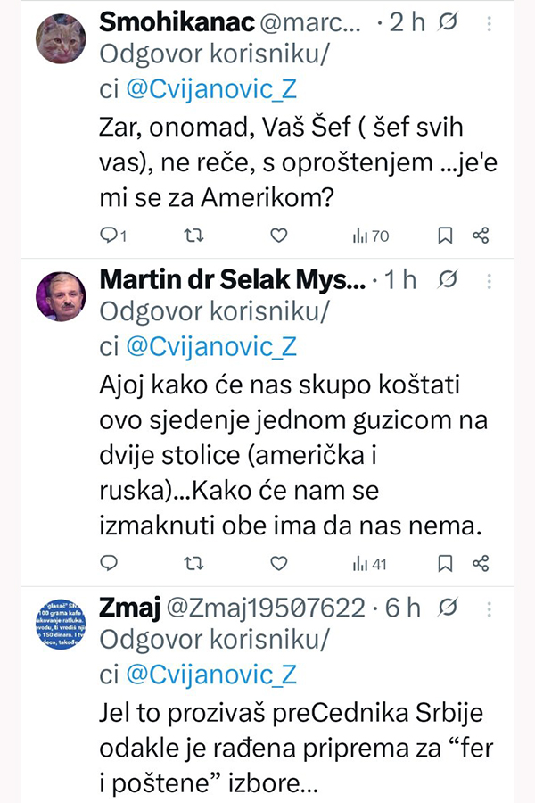The image size is (535, 803).
Task: Like Smohikanac's tweet
Action: pos(278,236)
